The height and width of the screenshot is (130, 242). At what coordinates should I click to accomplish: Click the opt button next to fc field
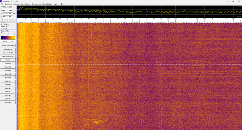14,14
